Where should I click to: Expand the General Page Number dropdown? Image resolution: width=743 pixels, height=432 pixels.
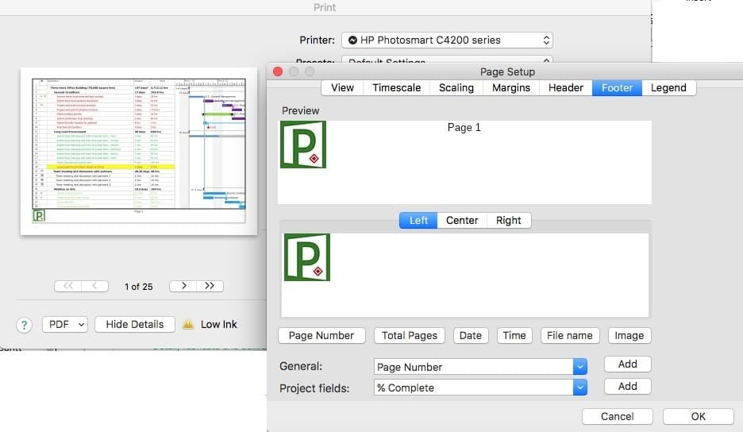pos(580,367)
